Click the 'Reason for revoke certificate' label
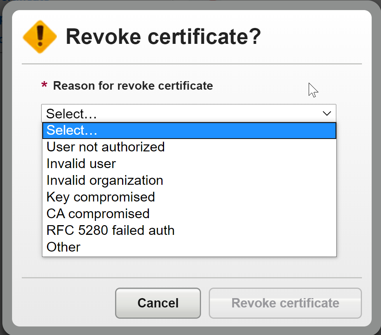The height and width of the screenshot is (335, 381). (x=133, y=86)
